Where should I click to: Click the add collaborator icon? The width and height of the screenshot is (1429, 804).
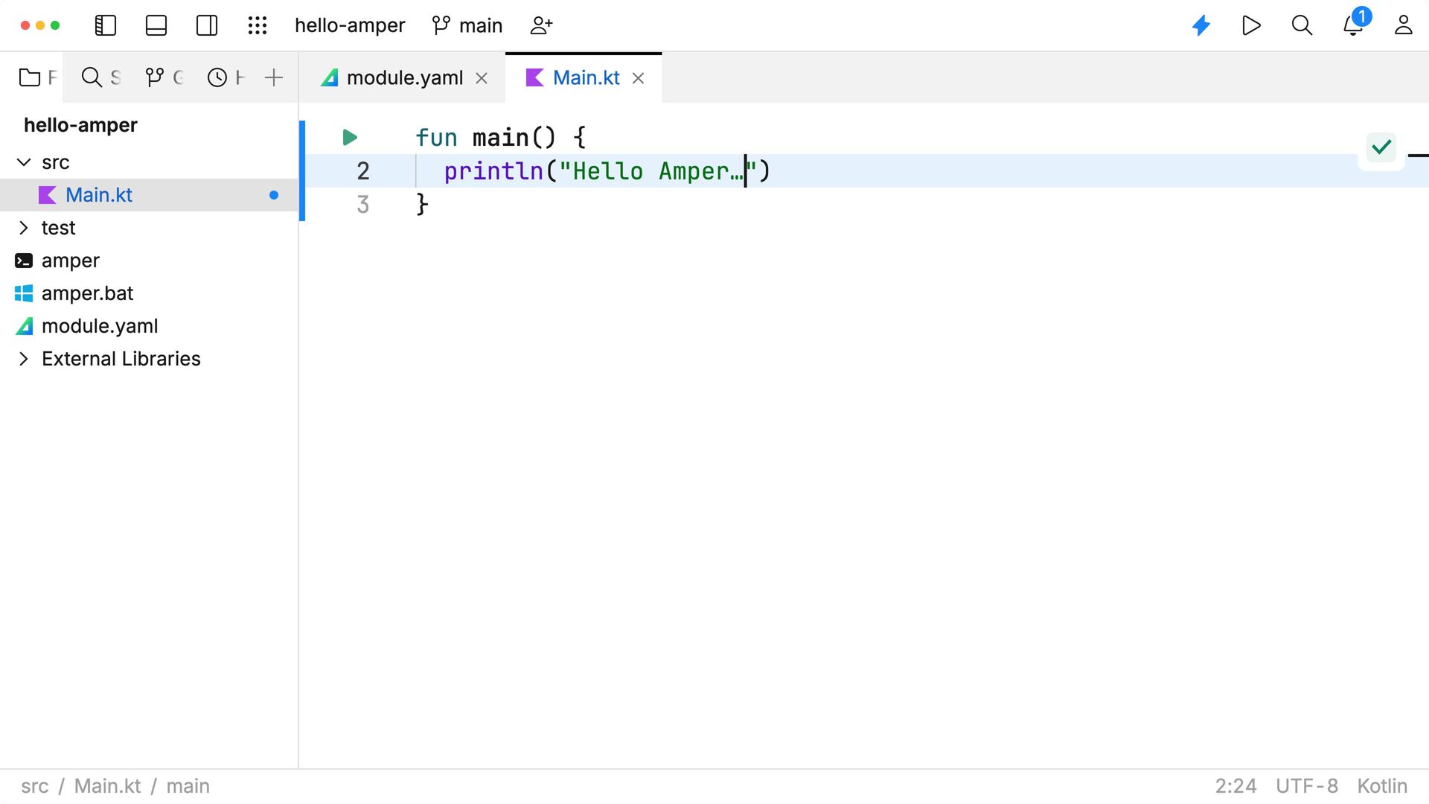click(541, 25)
